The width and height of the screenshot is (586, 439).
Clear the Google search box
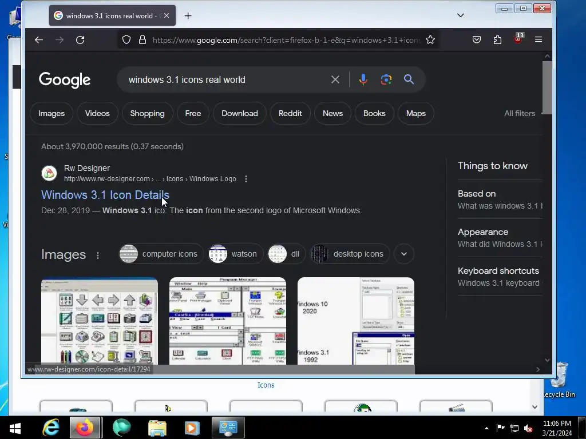tap(335, 79)
